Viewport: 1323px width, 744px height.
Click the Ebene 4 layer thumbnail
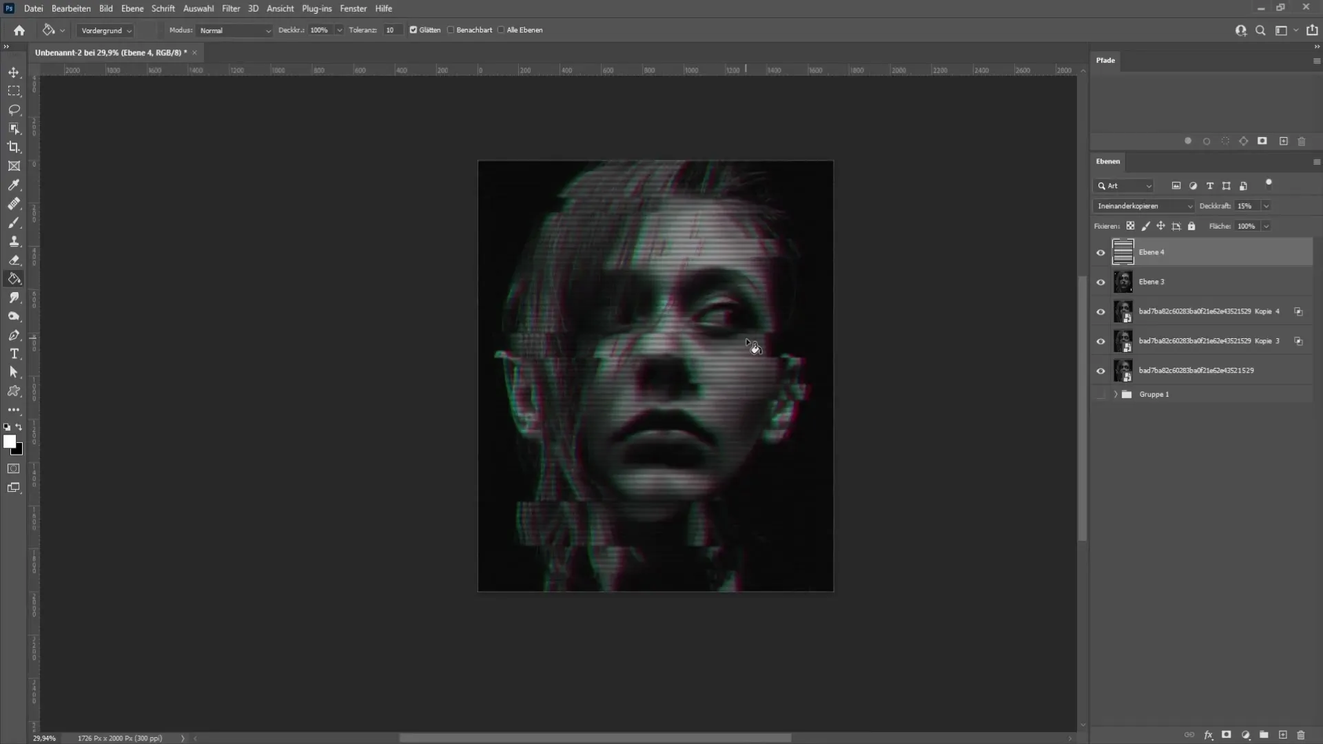(x=1122, y=252)
